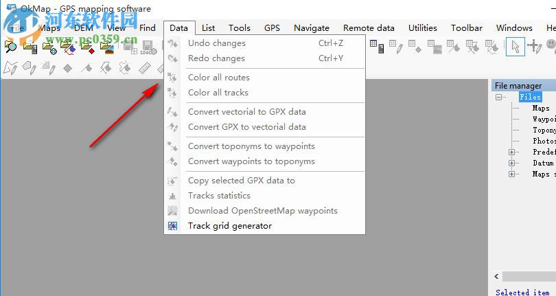Click the table with pencil list icon

pyautogui.click(x=396, y=47)
